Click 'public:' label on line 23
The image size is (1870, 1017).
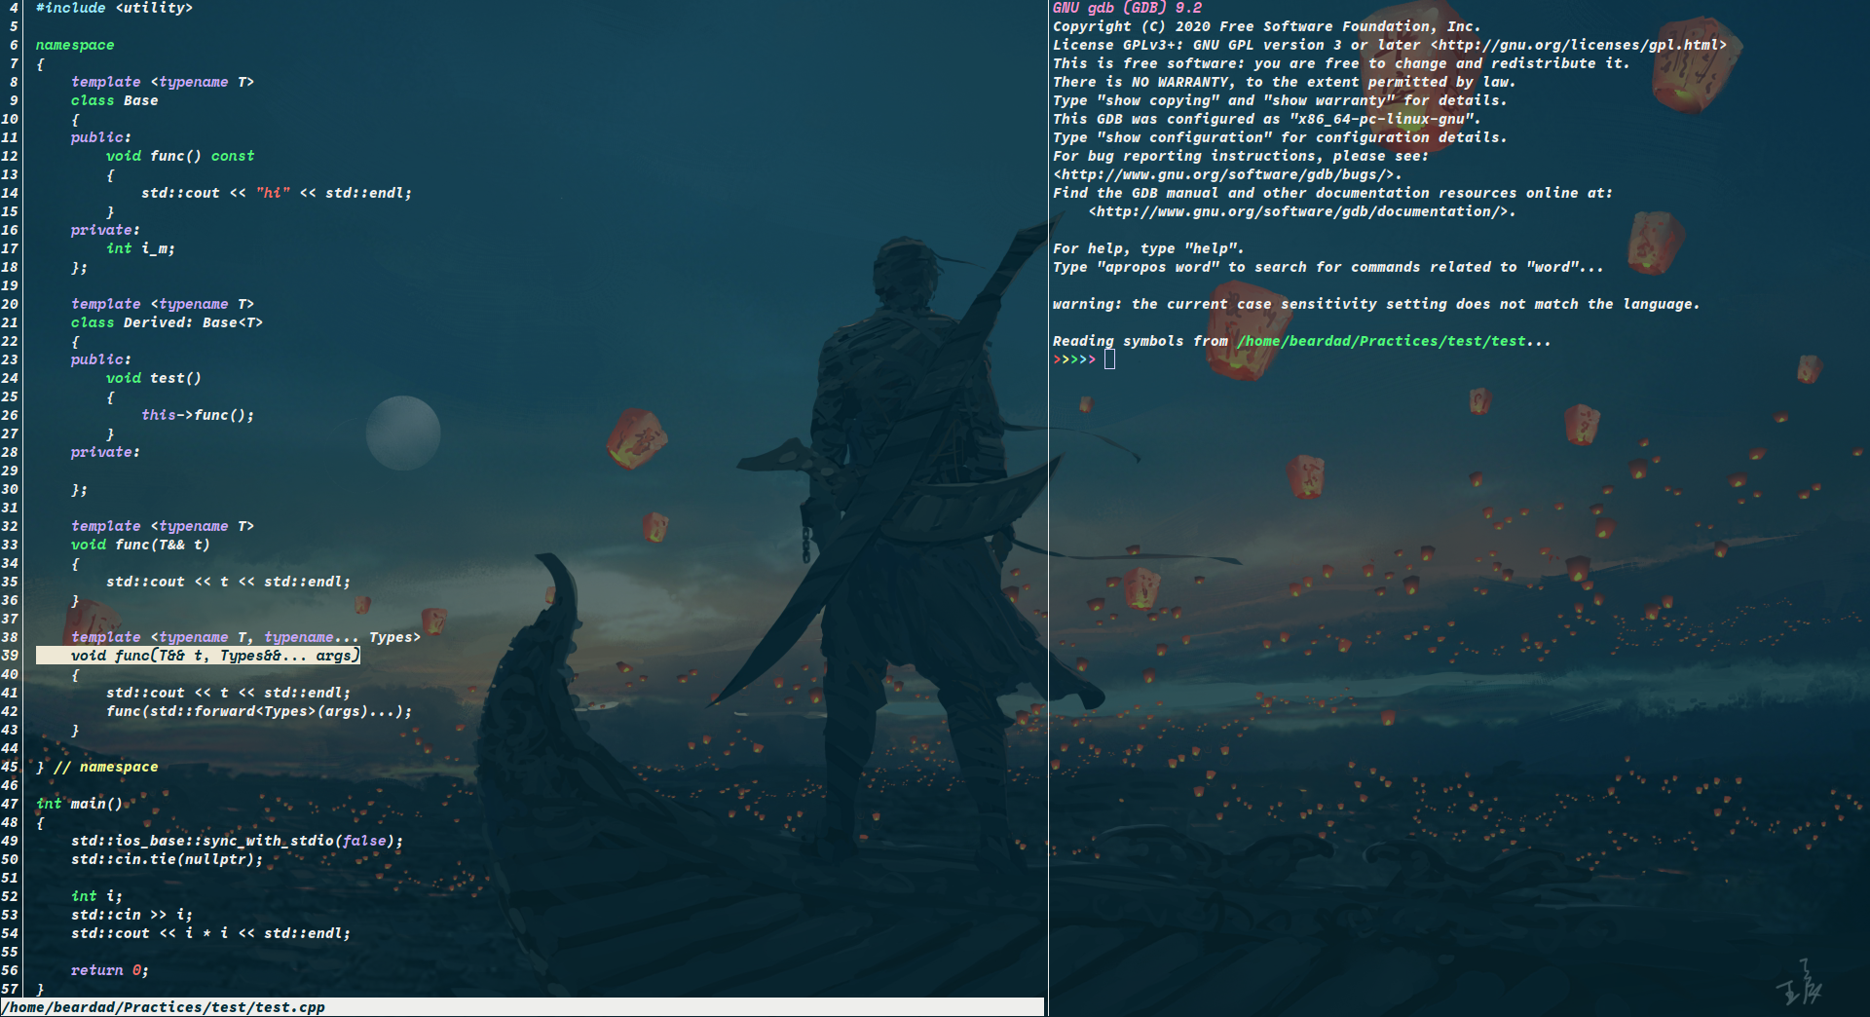[100, 359]
